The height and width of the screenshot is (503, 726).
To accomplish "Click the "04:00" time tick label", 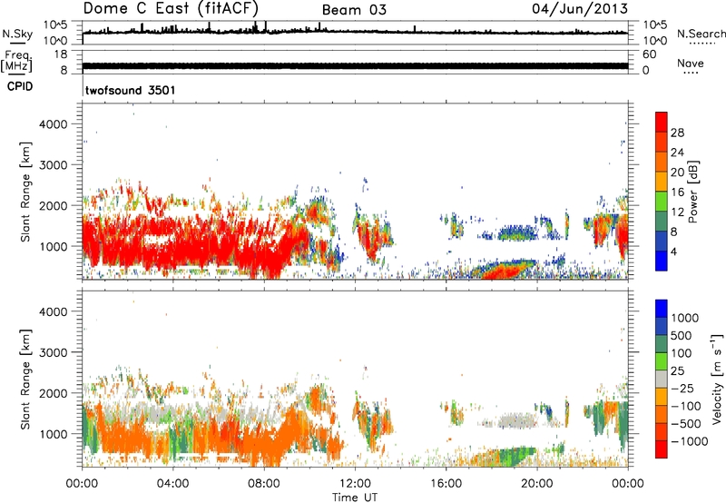I will (x=172, y=484).
